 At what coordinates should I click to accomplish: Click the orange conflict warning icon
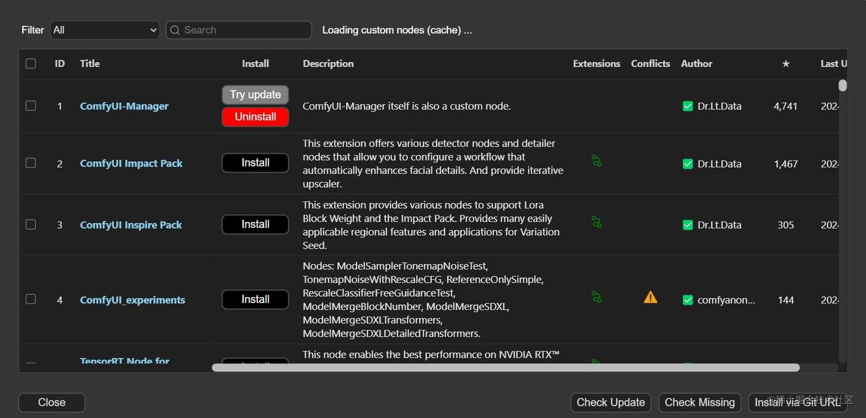point(650,297)
